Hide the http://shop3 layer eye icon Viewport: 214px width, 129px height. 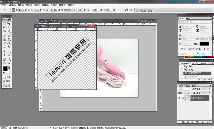click(x=179, y=98)
